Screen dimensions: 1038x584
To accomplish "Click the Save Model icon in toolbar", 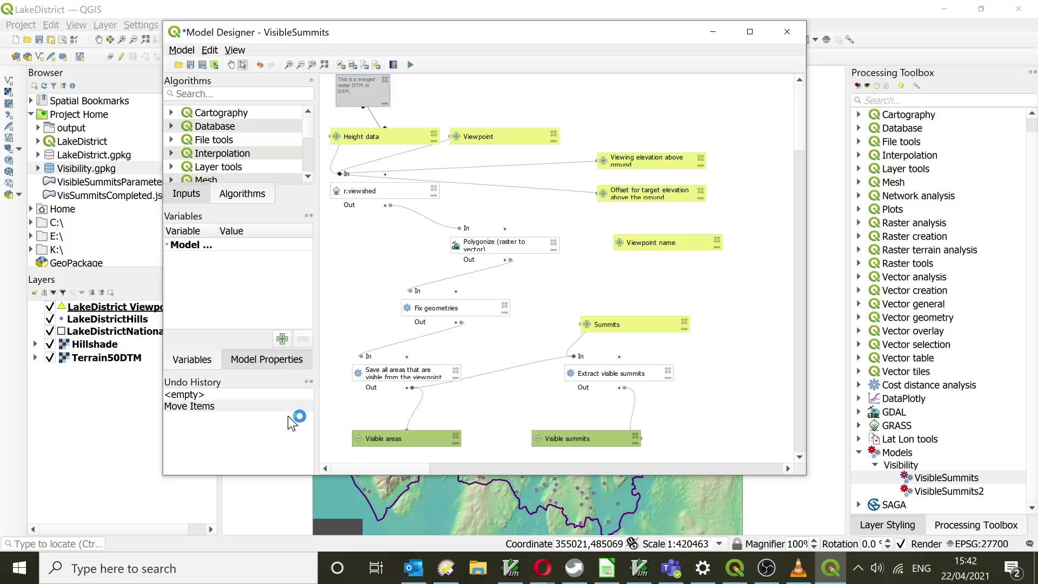I will tap(190, 65).
